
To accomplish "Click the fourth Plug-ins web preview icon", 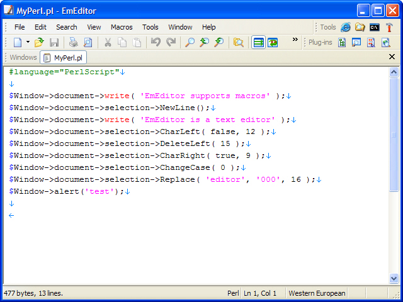I will click(x=385, y=43).
